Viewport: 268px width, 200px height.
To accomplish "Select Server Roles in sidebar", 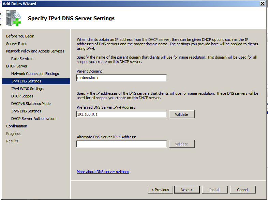I will pos(17,44).
